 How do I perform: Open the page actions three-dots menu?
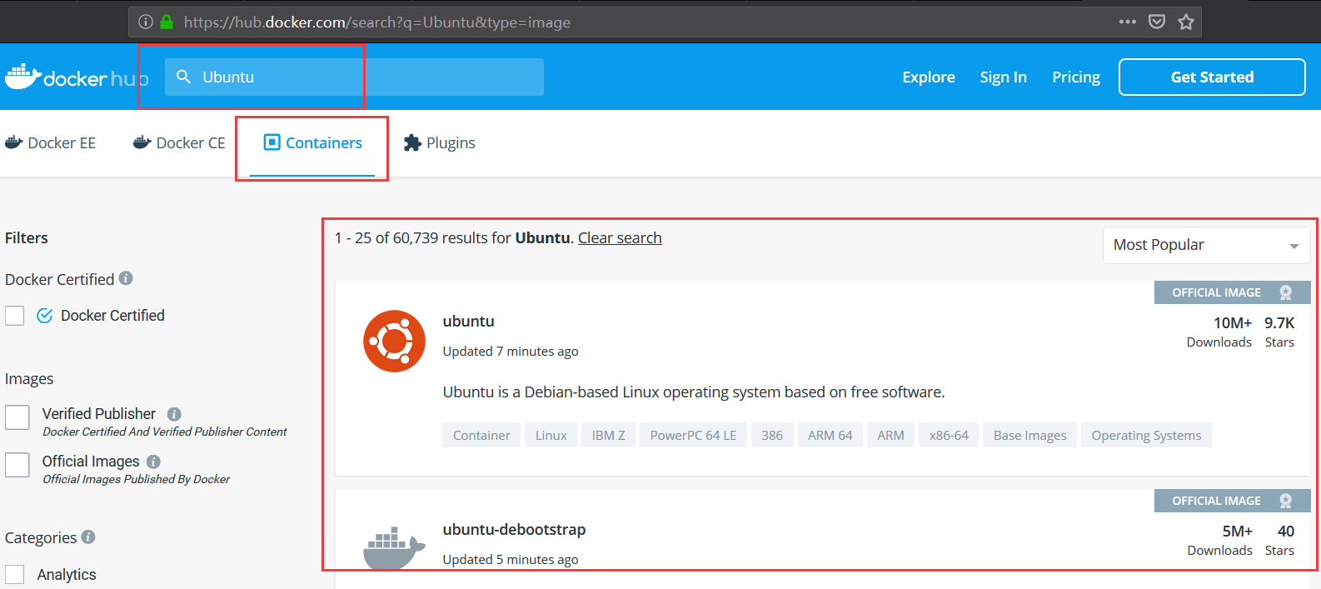coord(1128,22)
